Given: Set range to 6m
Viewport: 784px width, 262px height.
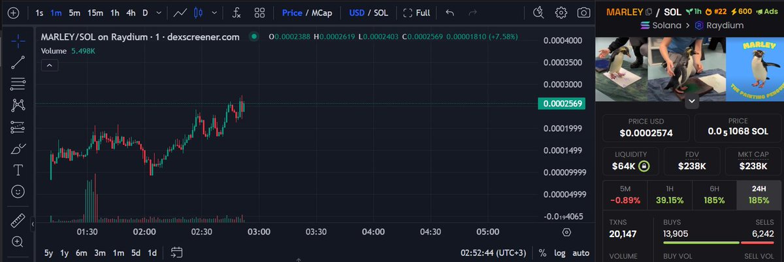Looking at the screenshot, I should click(x=82, y=253).
